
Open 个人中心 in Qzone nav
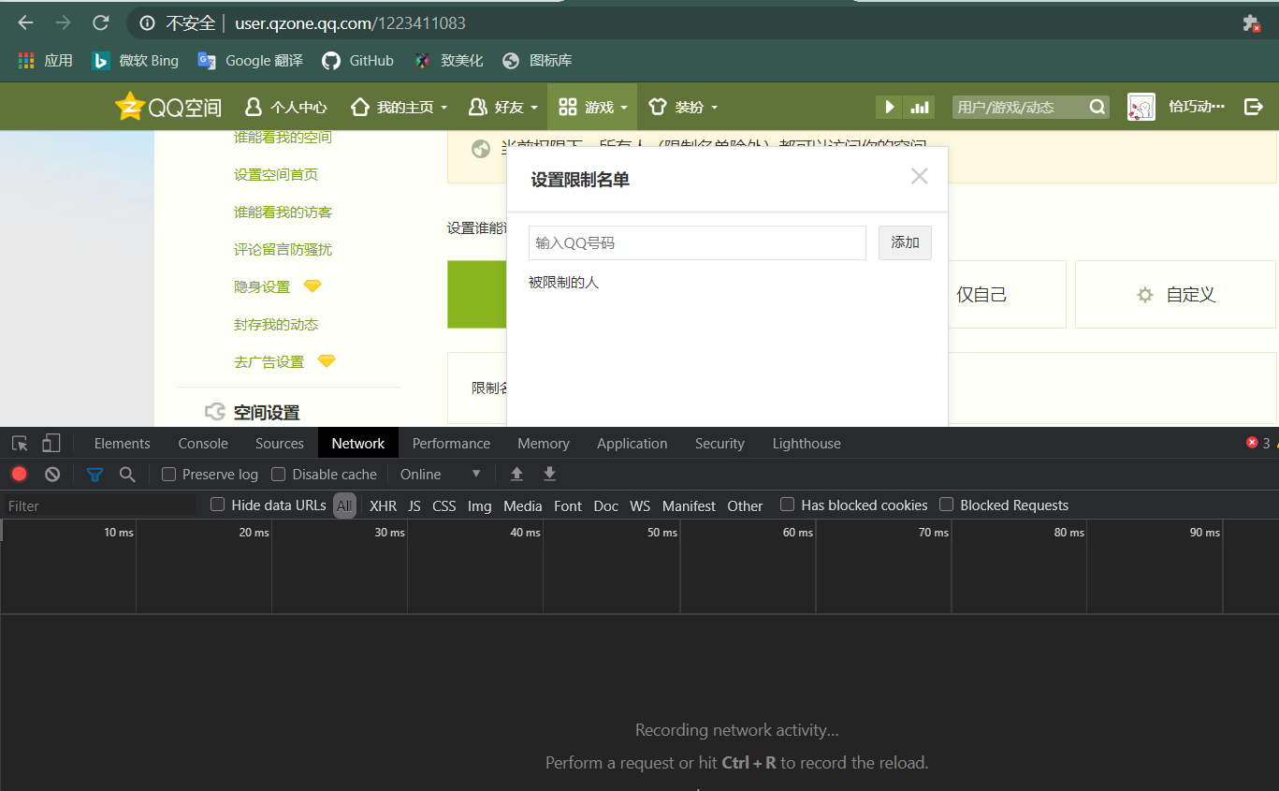click(285, 107)
